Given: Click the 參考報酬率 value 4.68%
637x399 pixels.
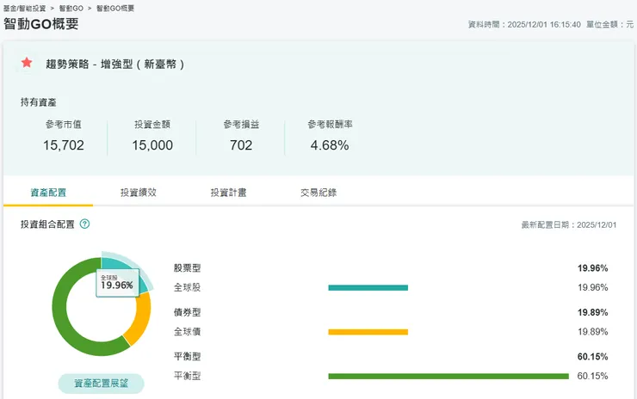Looking at the screenshot, I should [330, 145].
